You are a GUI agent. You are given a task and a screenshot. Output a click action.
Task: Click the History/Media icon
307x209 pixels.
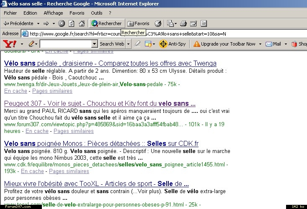point(158,23)
